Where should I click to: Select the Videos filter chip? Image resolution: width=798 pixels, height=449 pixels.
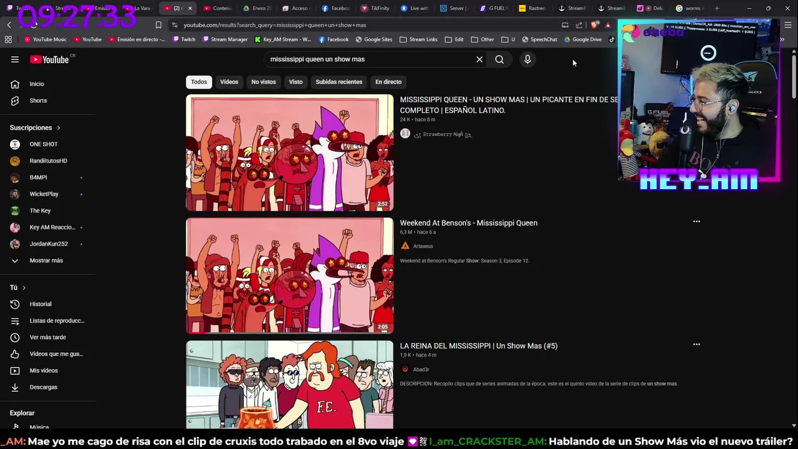[229, 82]
